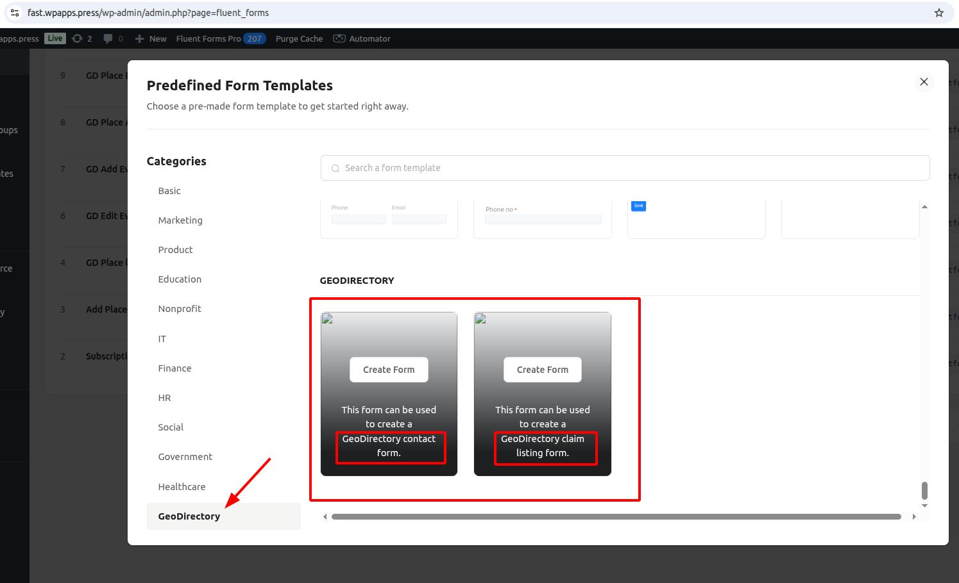Screen dimensions: 959x583
Task: Click the vertical scrollbar thumb in templates
Action: pos(924,490)
